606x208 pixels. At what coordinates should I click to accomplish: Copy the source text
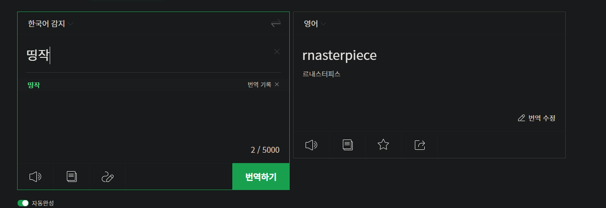coord(72,176)
